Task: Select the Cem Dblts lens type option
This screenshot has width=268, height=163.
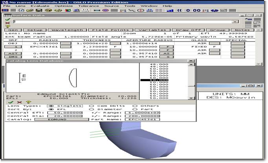Action: click(x=91, y=106)
